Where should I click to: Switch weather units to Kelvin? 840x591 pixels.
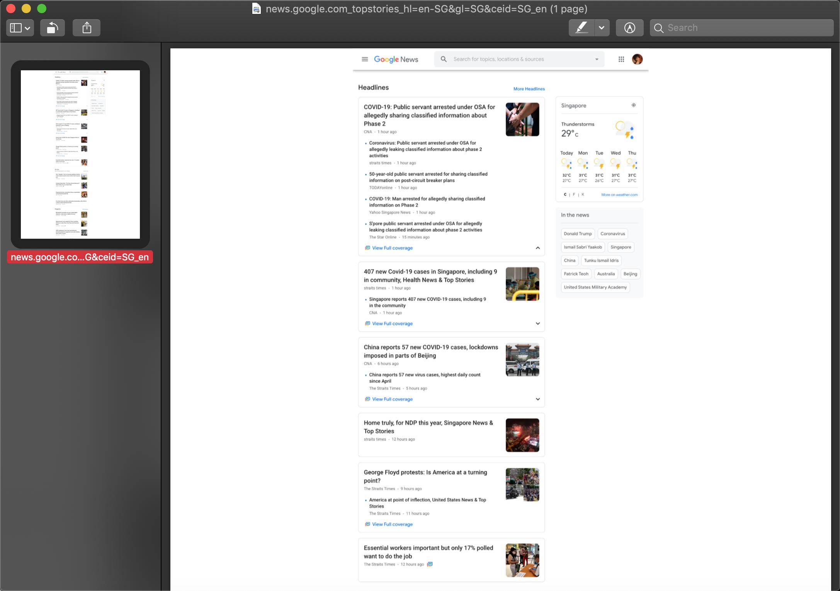[583, 195]
